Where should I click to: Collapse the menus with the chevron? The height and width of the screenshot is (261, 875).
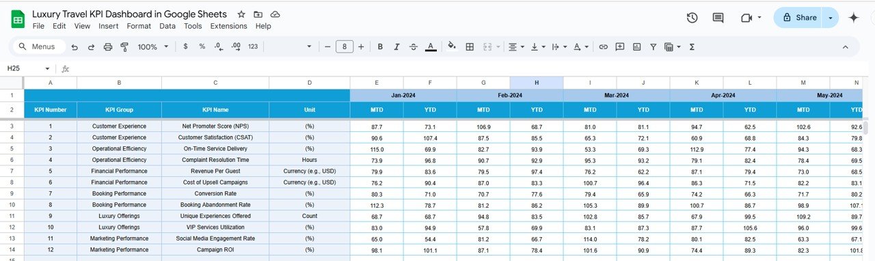846,46
